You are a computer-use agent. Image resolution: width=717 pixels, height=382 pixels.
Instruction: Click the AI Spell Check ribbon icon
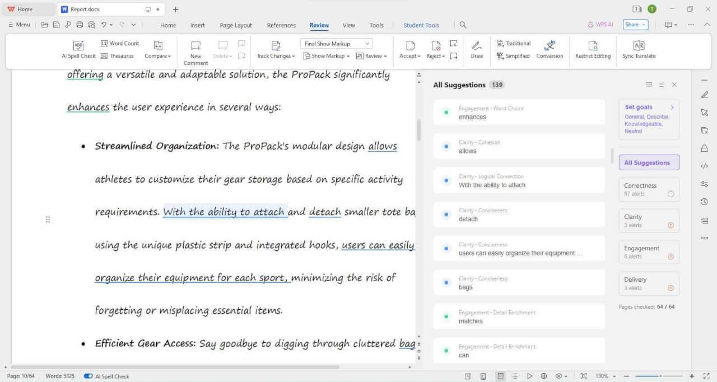click(78, 46)
